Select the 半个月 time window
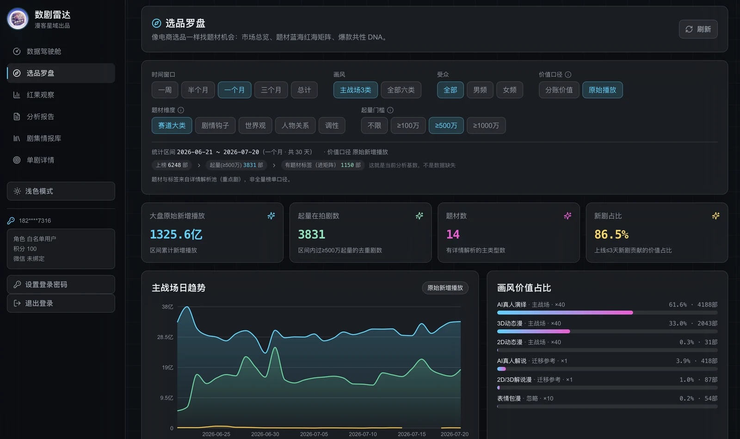The width and height of the screenshot is (740, 439). click(198, 90)
